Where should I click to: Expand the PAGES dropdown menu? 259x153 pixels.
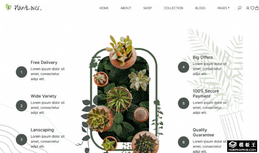(x=223, y=8)
